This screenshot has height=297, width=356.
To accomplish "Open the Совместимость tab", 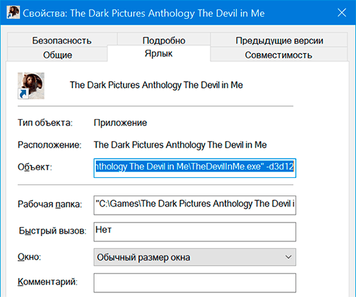I will click(x=278, y=55).
